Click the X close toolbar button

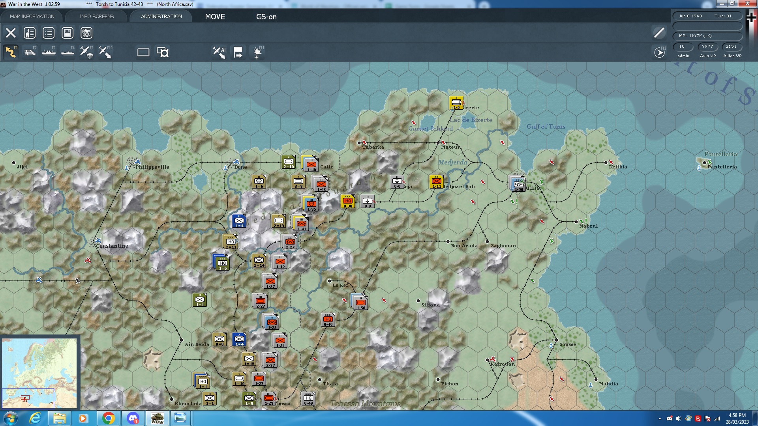tap(11, 33)
